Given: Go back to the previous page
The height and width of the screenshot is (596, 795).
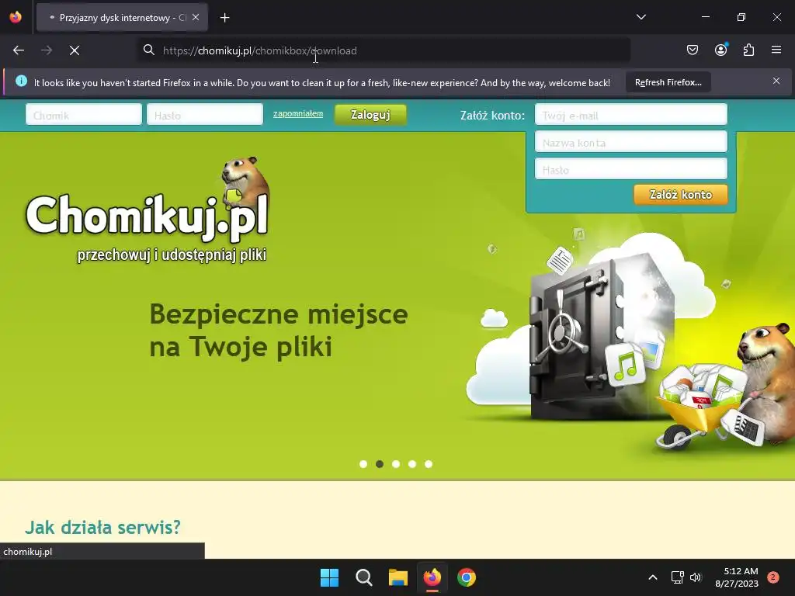Looking at the screenshot, I should (19, 50).
